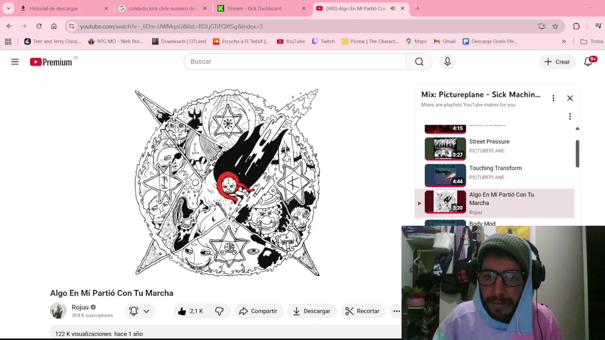Open Maps bookmark

(416, 42)
